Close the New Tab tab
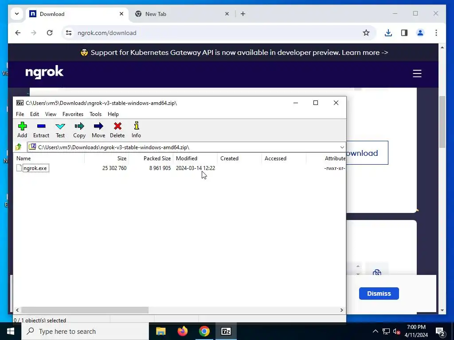The width and height of the screenshot is (454, 340). click(x=227, y=14)
